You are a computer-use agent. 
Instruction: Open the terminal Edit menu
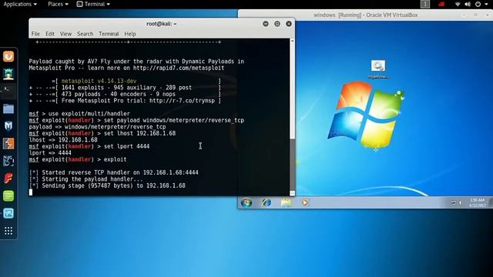coord(50,34)
